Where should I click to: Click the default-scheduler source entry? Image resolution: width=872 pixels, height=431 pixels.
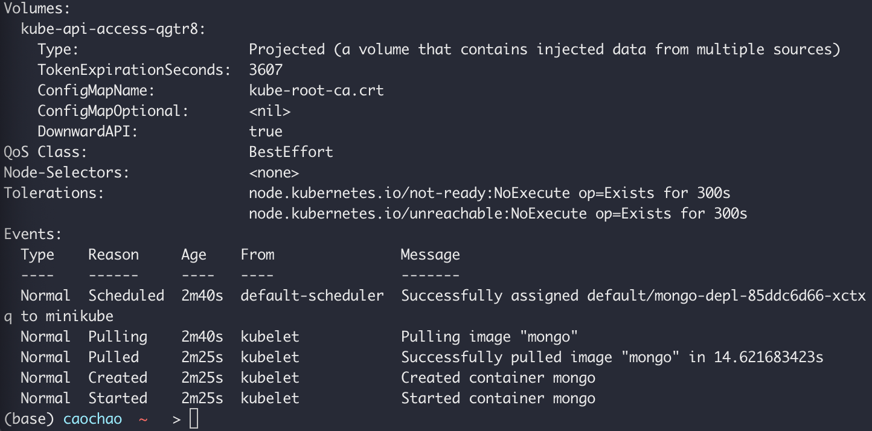(312, 296)
